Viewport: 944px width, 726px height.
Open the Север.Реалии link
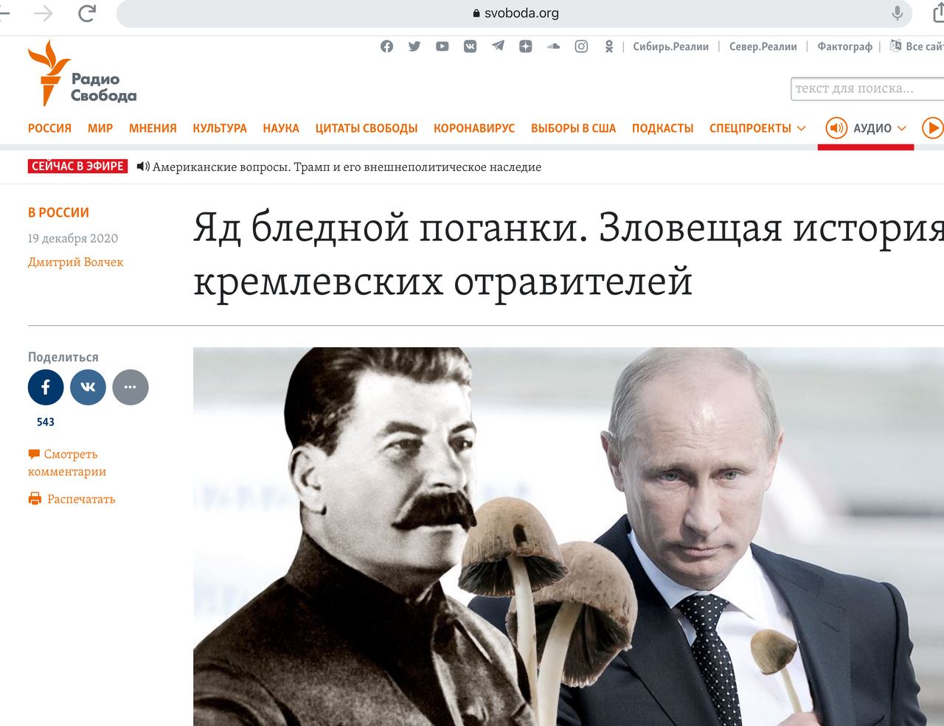click(x=763, y=46)
